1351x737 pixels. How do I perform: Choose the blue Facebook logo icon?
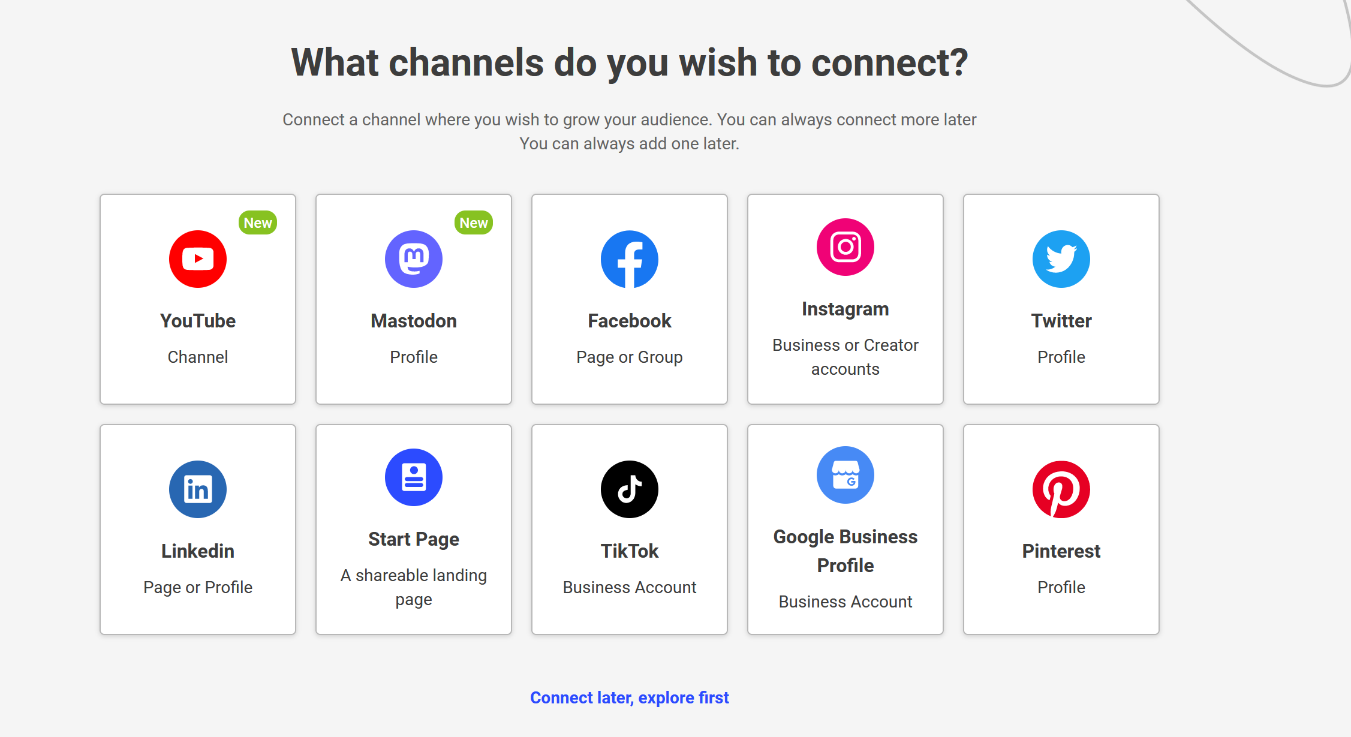point(630,259)
